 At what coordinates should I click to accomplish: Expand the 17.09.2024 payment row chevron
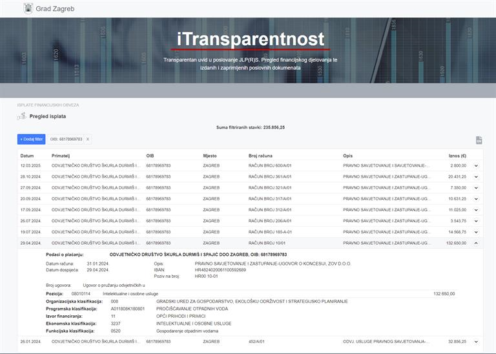(476, 209)
